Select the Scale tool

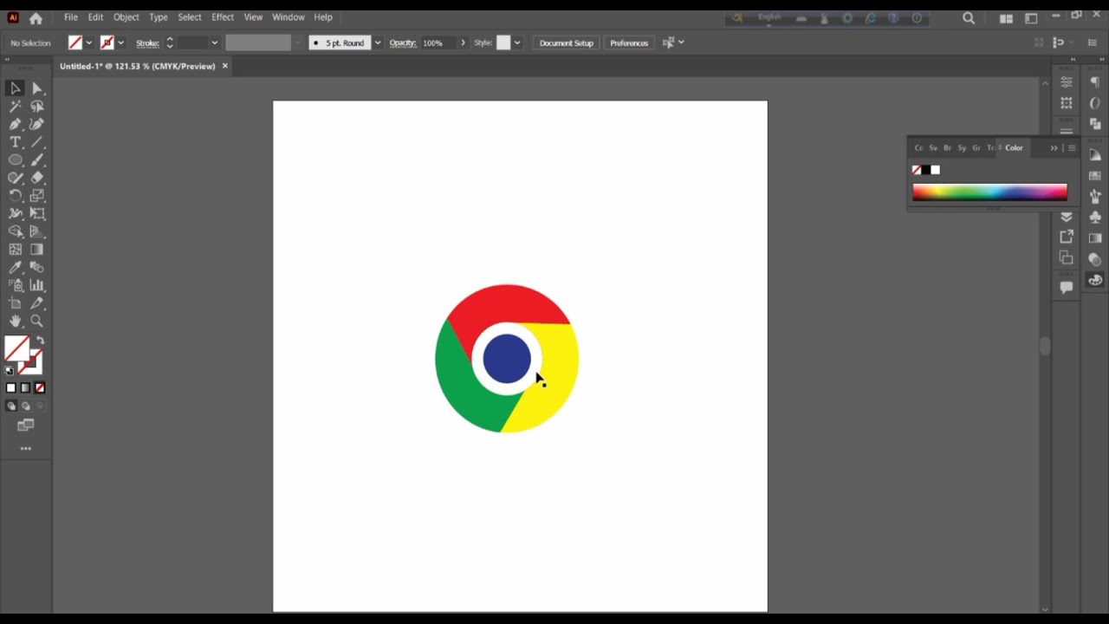pos(37,196)
